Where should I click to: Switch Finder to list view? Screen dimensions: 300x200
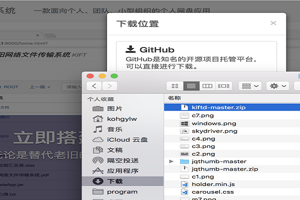(191, 86)
